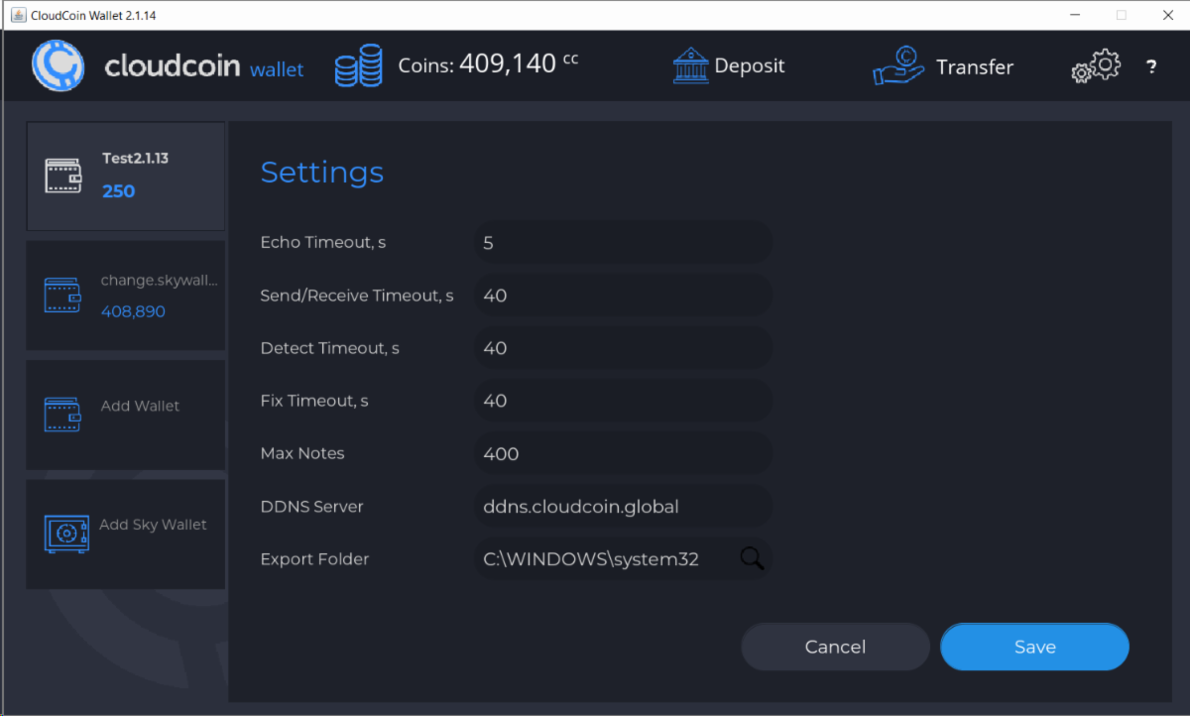The height and width of the screenshot is (716, 1190).
Task: Click the 408,890 wallet balance
Action: [x=133, y=311]
